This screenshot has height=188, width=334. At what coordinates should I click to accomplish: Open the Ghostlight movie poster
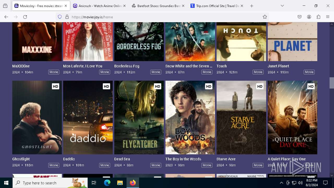pyautogui.click(x=37, y=118)
